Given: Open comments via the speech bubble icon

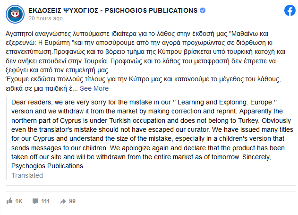Looking at the screenshot, I should point(35,201).
